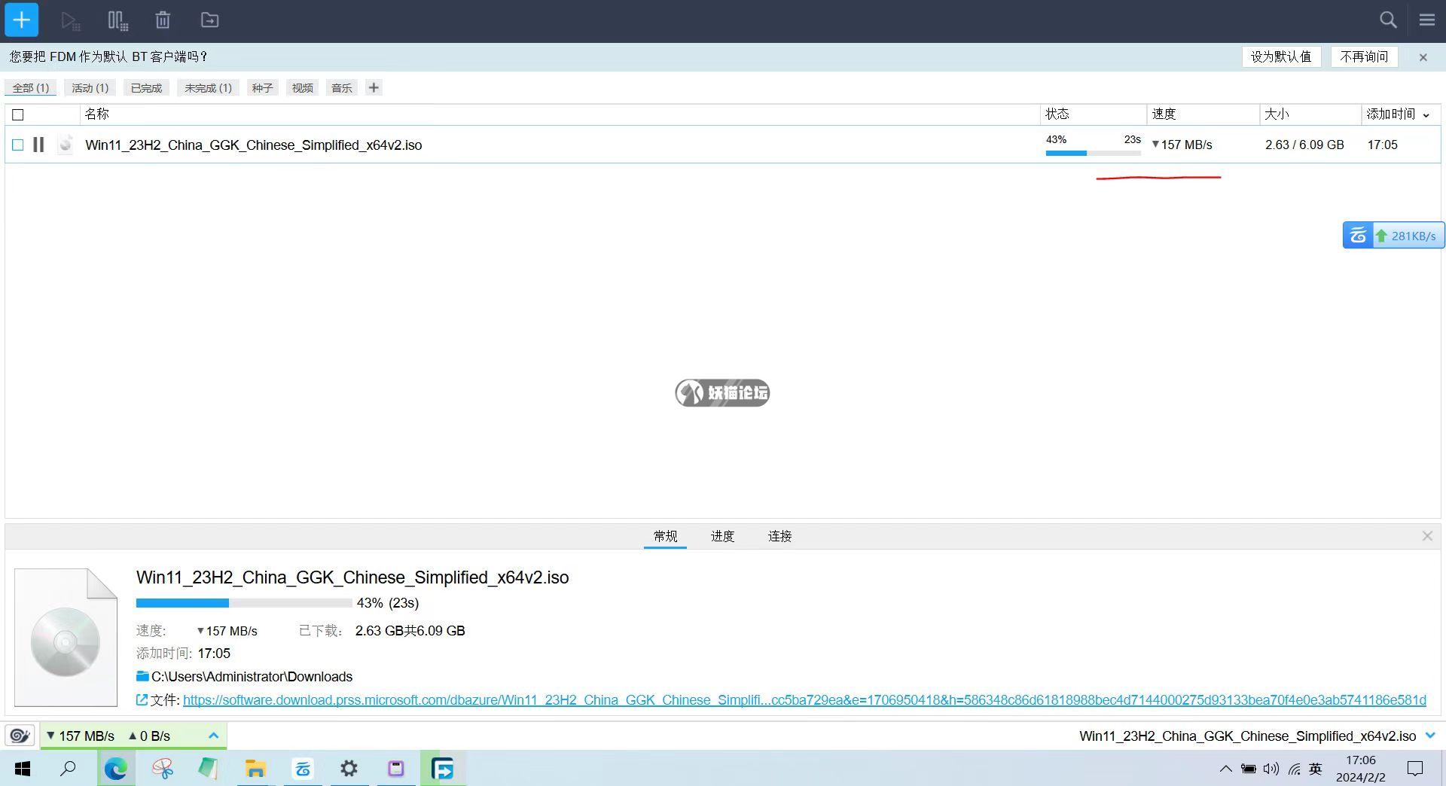Open the notification center icon
Image resolution: width=1446 pixels, height=786 pixels.
[x=1415, y=769]
